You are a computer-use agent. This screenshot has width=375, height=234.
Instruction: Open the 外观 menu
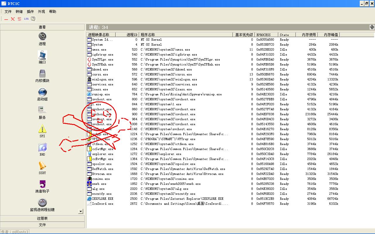tap(42, 12)
